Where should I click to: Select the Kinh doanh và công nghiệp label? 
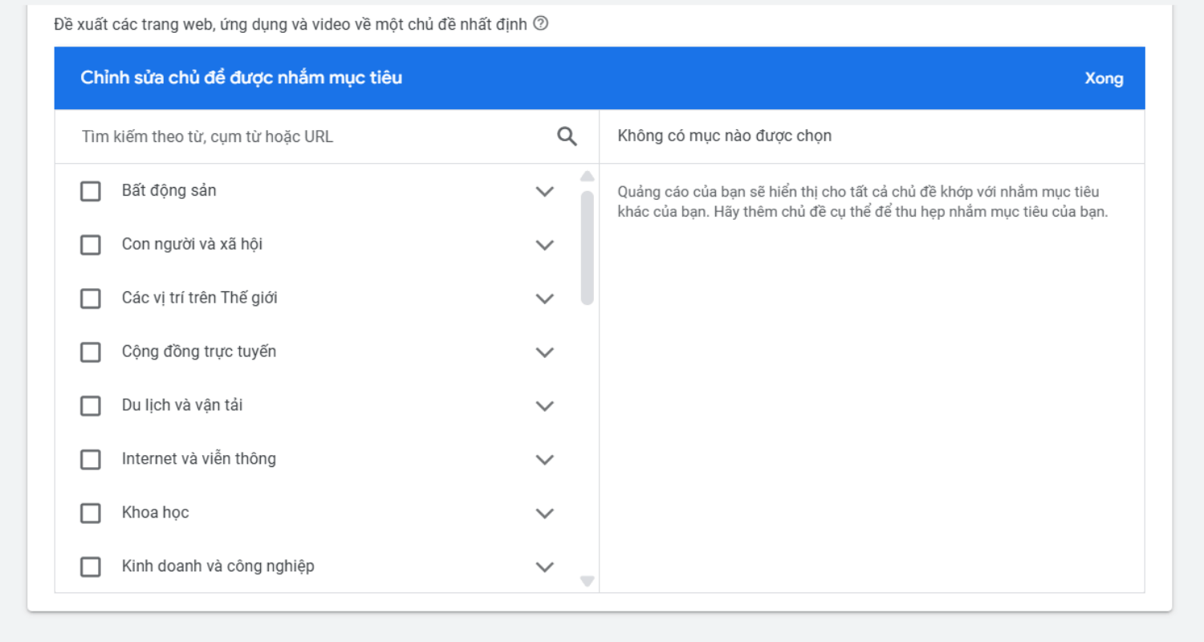(218, 567)
